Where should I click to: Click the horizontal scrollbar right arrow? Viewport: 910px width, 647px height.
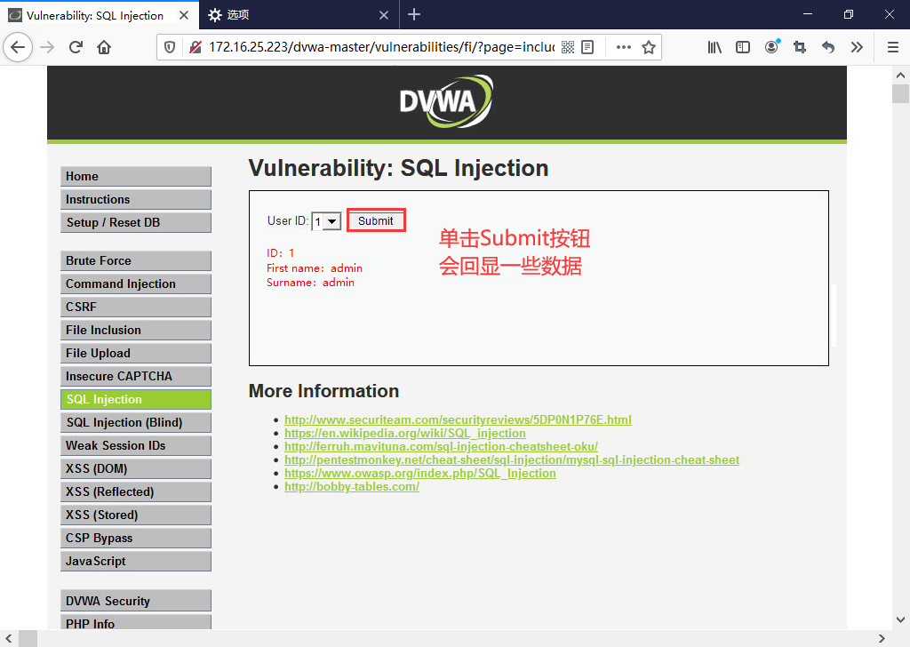pyautogui.click(x=882, y=638)
